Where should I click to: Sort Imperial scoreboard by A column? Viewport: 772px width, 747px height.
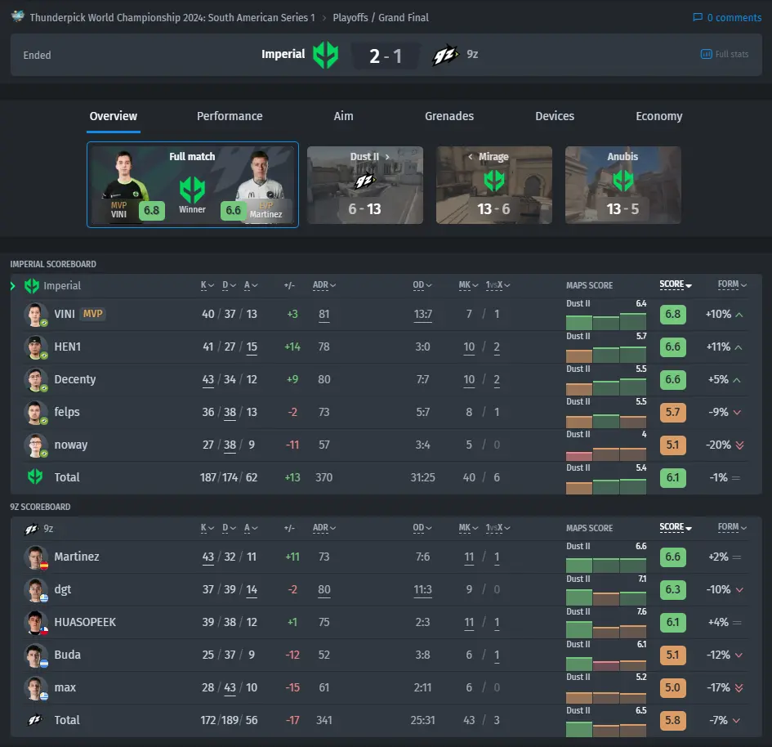(251, 285)
